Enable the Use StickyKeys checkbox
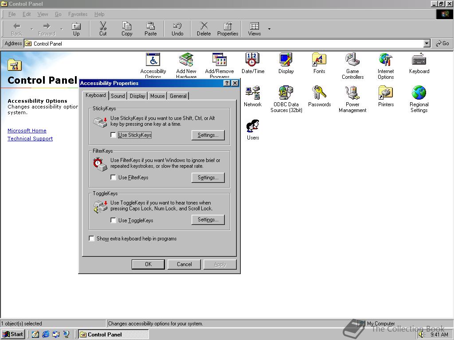The height and width of the screenshot is (340, 454). coord(113,135)
